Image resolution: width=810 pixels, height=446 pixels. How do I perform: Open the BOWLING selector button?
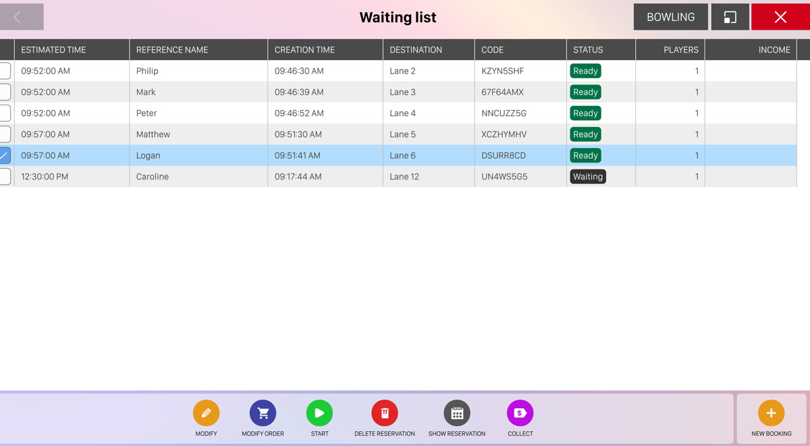(670, 17)
